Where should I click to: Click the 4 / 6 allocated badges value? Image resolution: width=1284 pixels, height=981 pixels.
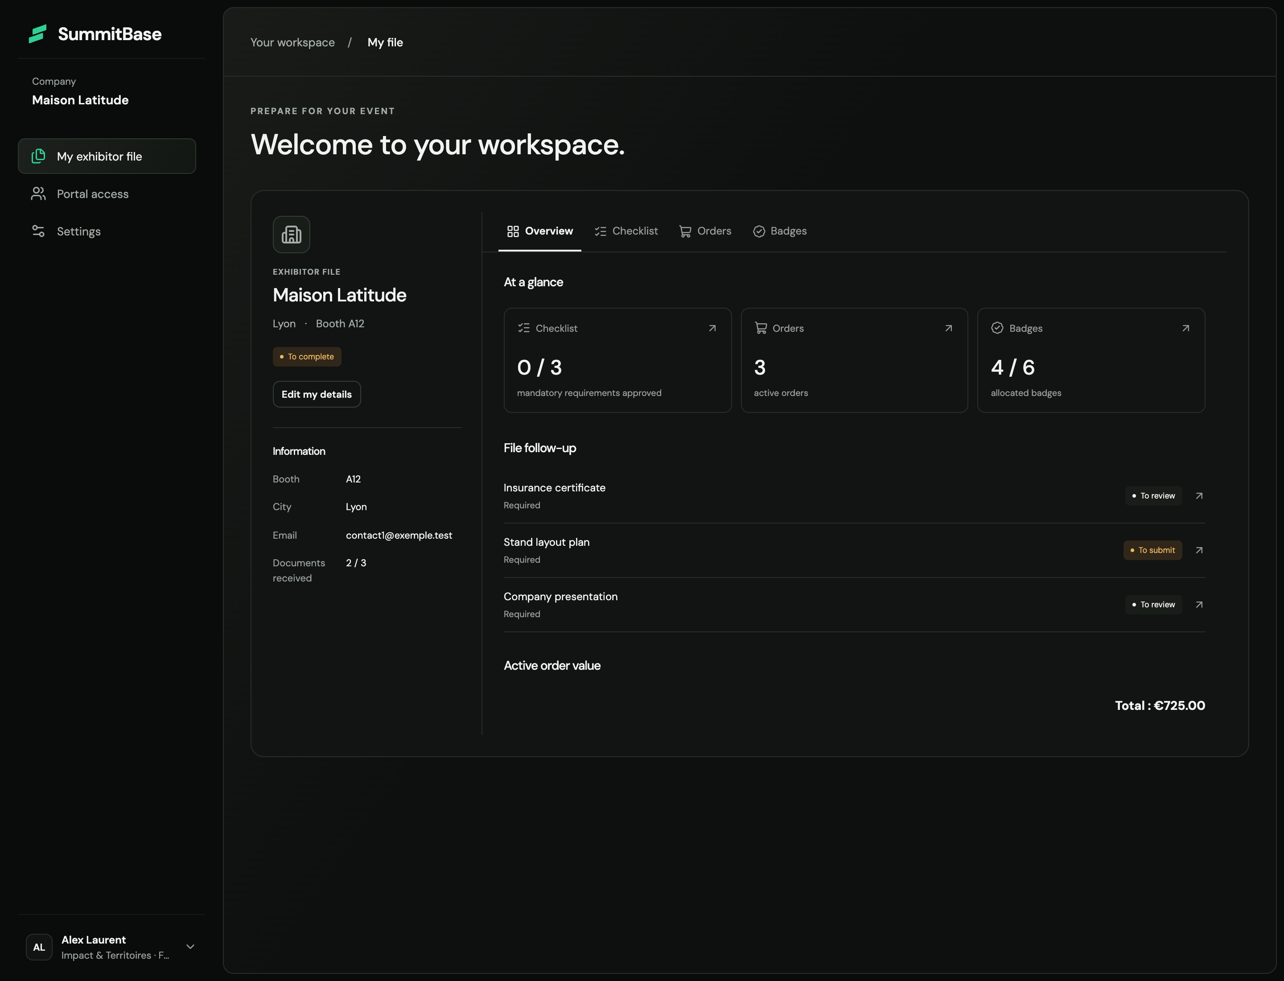pyautogui.click(x=1012, y=367)
